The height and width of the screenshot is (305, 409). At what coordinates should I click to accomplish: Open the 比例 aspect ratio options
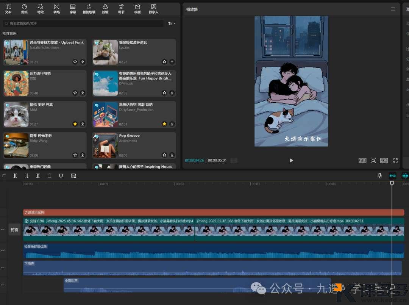pyautogui.click(x=384, y=160)
